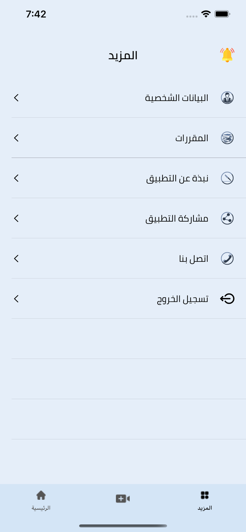
Task: Tap the logout arrow icon beside تسجيل الخروج
Action: tap(227, 299)
